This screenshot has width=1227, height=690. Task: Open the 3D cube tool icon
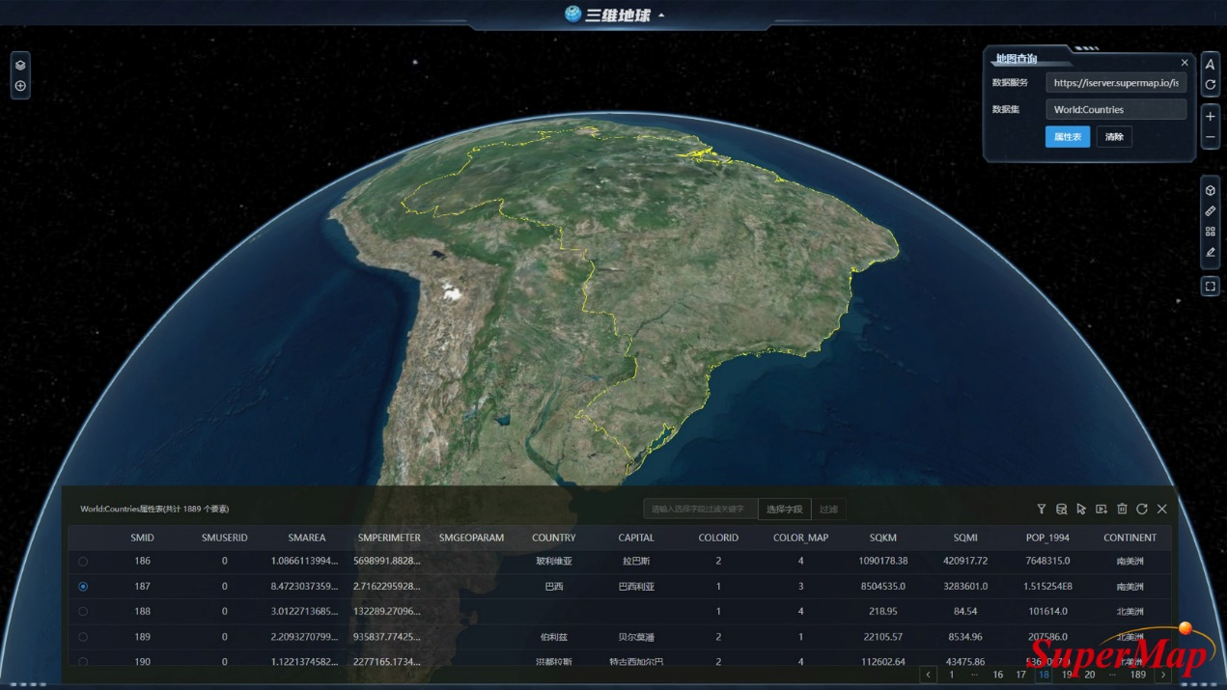pos(1210,190)
